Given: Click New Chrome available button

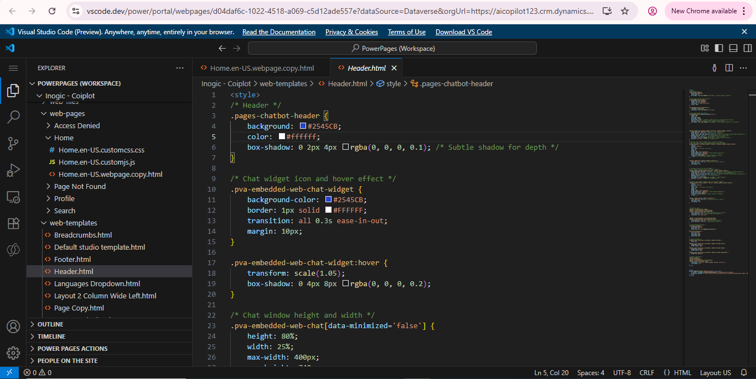Looking at the screenshot, I should (708, 11).
